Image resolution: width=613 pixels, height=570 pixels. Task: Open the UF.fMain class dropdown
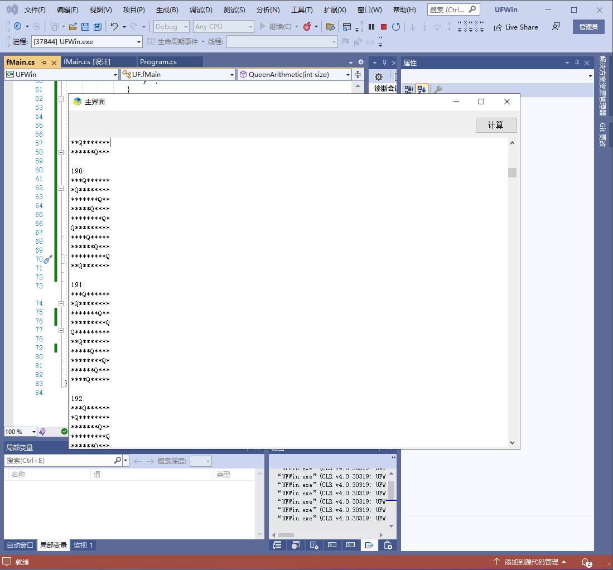pyautogui.click(x=177, y=74)
